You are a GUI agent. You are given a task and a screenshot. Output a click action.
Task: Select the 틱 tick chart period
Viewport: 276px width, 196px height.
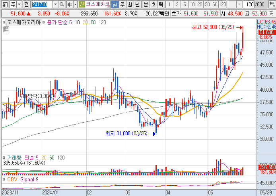coord(161,4)
